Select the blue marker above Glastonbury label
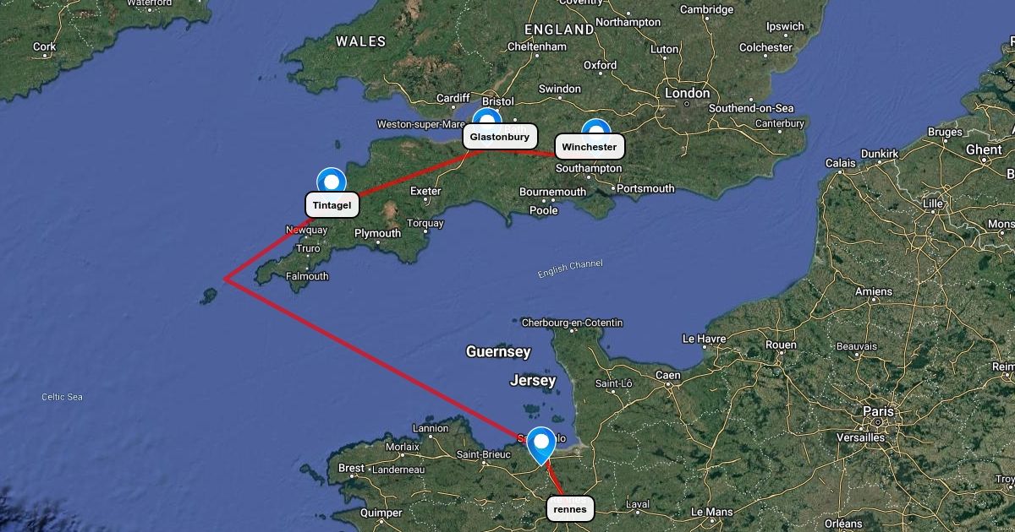The width and height of the screenshot is (1015, 532). click(486, 118)
